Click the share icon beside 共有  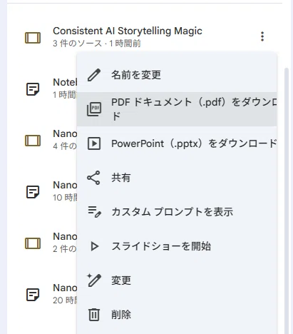tap(93, 178)
